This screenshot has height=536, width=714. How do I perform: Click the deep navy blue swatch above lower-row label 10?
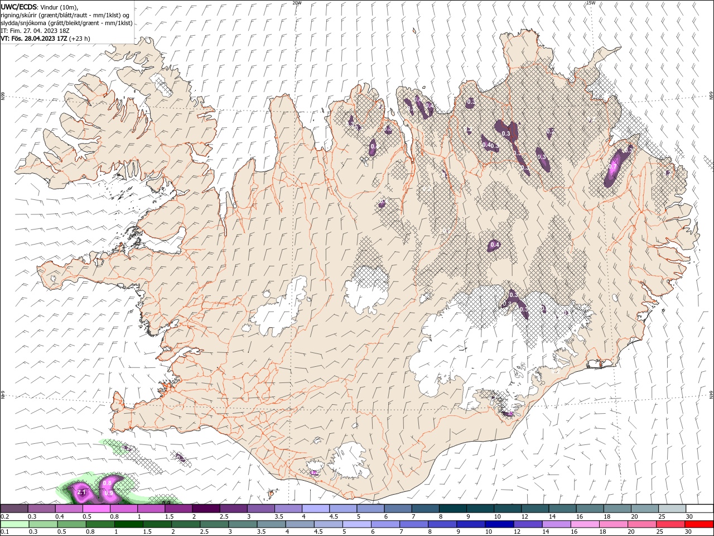[498, 524]
